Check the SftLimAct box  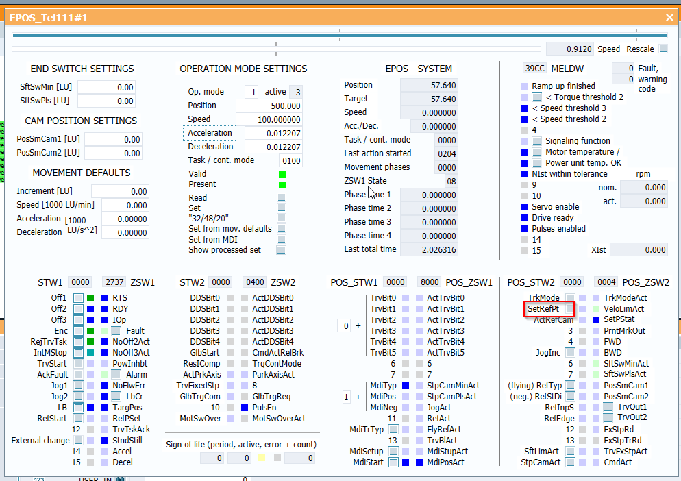coord(570,452)
